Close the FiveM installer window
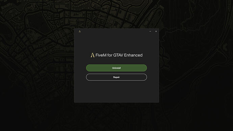 click(156, 31)
